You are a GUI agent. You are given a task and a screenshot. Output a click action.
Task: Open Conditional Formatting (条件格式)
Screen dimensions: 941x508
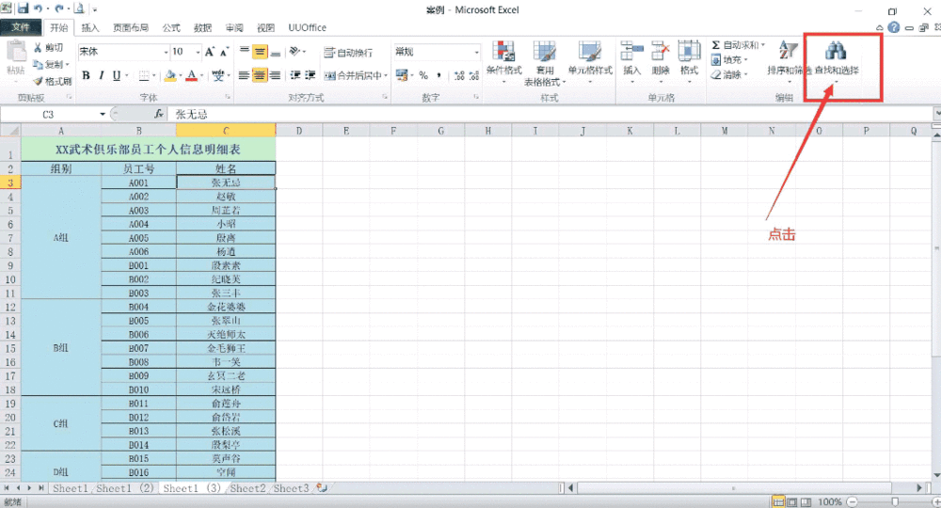point(503,61)
